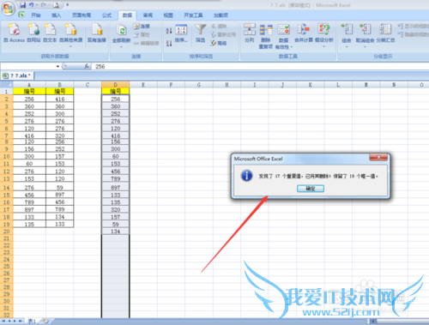Expand arrow beside 数据有效性

tap(292, 47)
